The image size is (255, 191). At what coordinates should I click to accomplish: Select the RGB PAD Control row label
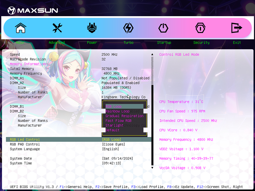tap(25, 144)
